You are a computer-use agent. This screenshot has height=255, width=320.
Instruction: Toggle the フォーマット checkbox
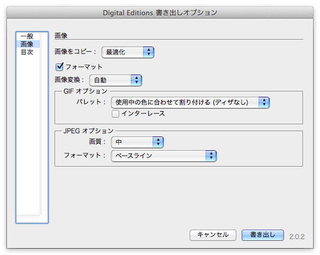59,67
